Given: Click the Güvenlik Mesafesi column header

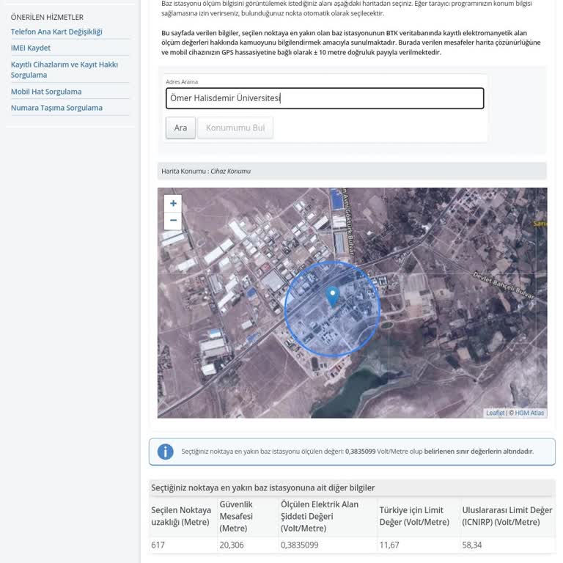Looking at the screenshot, I should pos(236,516).
